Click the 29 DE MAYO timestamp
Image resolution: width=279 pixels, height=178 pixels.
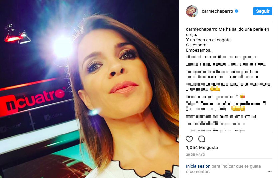195,155
